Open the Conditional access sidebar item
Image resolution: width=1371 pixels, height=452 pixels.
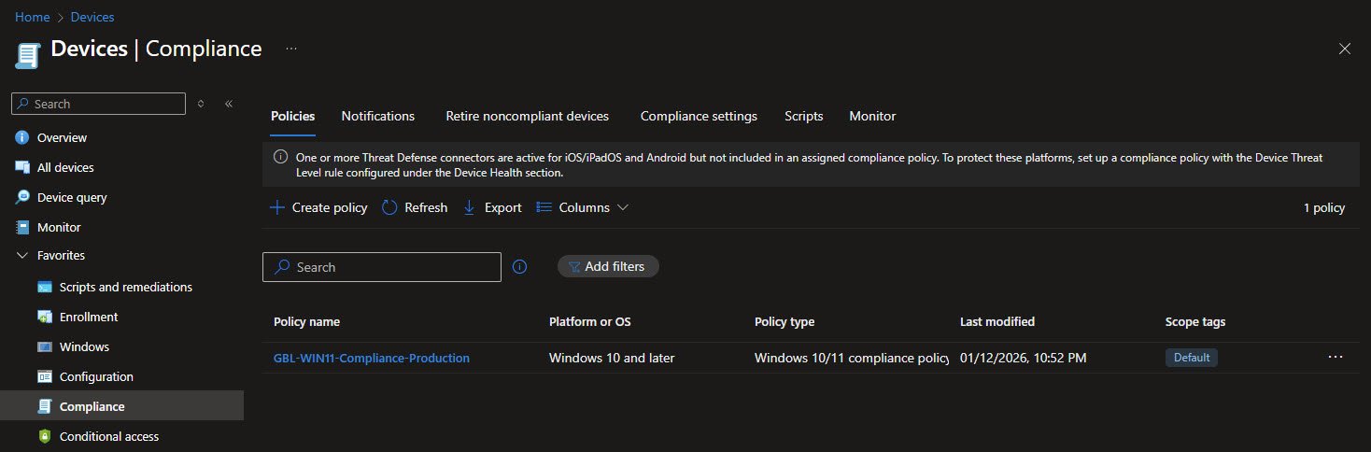click(108, 437)
